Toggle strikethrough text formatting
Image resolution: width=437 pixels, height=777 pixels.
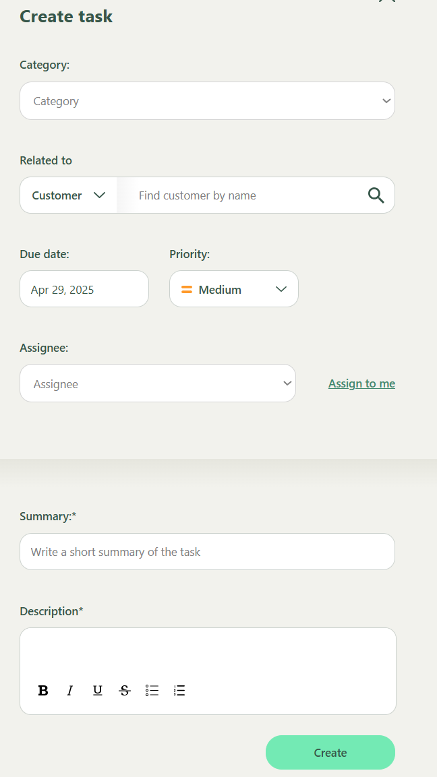tap(125, 690)
